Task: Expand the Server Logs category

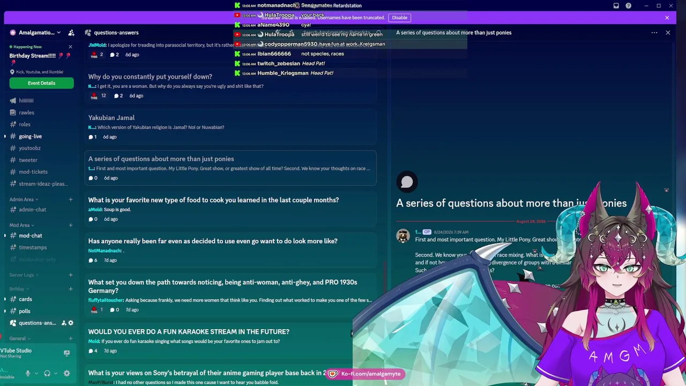Action: (24, 275)
